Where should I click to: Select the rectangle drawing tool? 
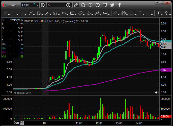click(x=72, y=13)
